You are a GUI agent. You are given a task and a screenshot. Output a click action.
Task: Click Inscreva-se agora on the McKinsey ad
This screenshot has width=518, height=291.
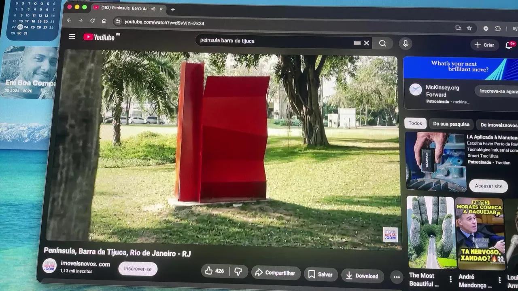click(x=497, y=91)
